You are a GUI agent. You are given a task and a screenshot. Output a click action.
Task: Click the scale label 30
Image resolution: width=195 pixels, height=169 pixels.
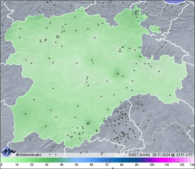[46, 165]
